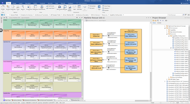This screenshot has width=190, height=104.
Task: Click My Gantt button
Action: point(91,8)
